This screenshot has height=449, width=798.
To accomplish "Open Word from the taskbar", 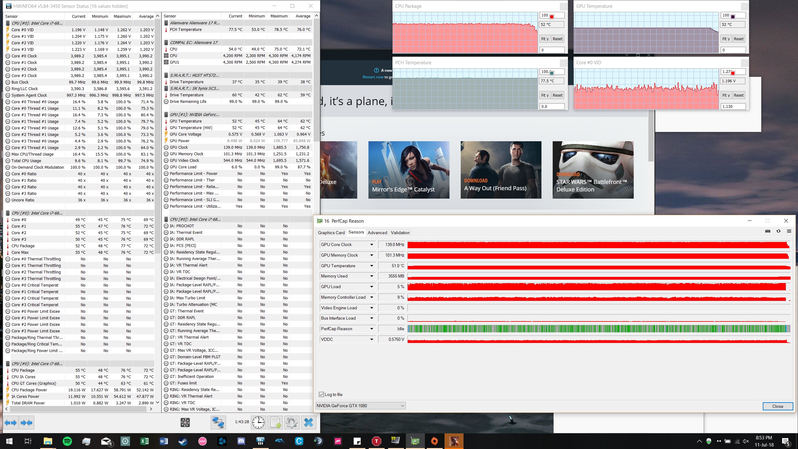I will [x=164, y=441].
